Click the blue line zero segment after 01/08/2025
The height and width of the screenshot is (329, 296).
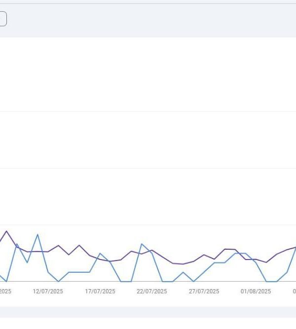point(271,281)
